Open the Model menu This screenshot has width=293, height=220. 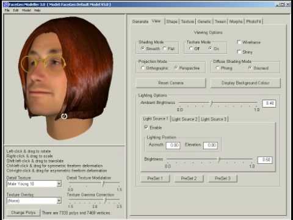pos(26,10)
